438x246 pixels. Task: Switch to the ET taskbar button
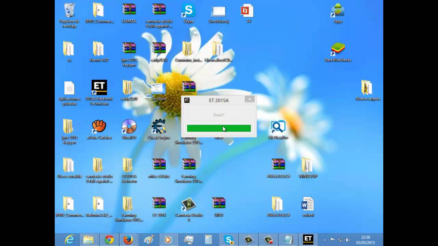click(x=308, y=240)
